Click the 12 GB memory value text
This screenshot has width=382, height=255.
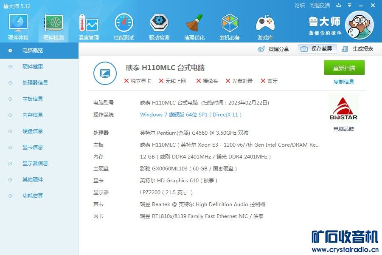(x=205, y=157)
